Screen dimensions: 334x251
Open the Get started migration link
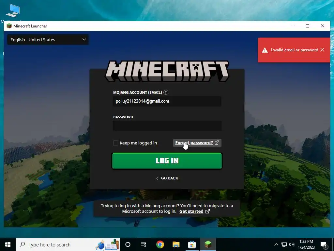[191, 211]
